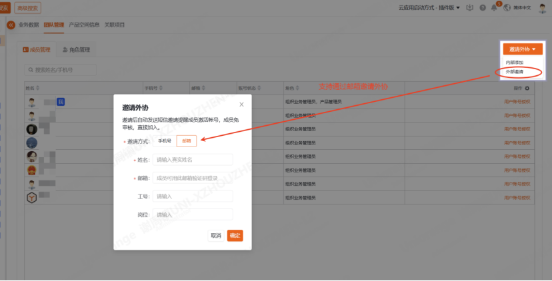Viewport: 552px width, 281px height.
Task: Click the globe language icon
Action: [x=507, y=7]
